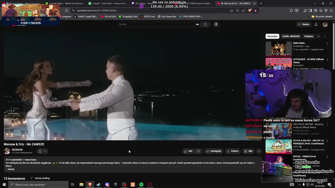This screenshot has height=188, width=335.
Task: Open the on-screen keyboard icon in search box
Action: [197, 24]
